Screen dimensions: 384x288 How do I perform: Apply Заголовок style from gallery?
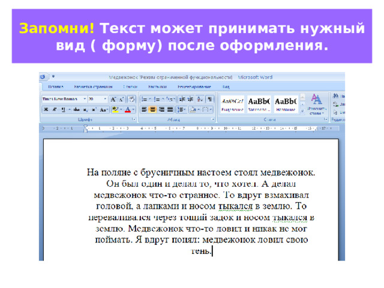click(259, 104)
